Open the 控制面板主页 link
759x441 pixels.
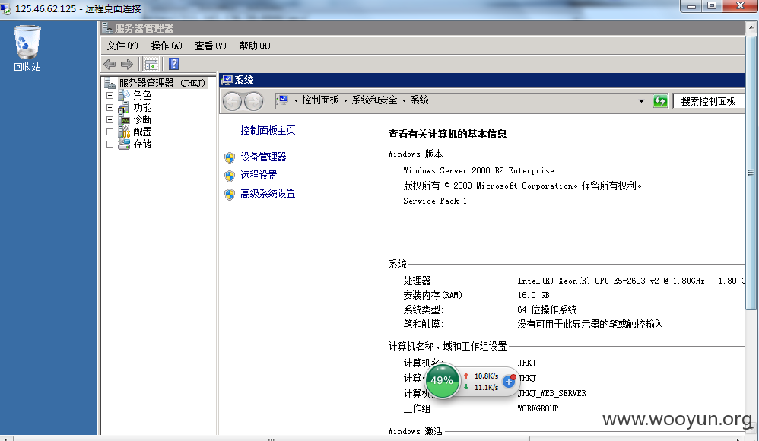click(x=268, y=130)
